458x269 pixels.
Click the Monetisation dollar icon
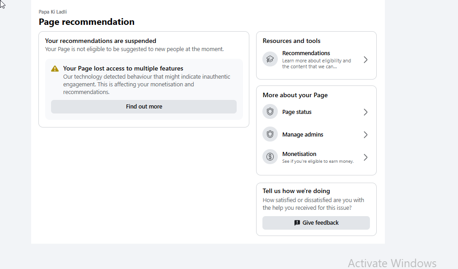point(270,157)
